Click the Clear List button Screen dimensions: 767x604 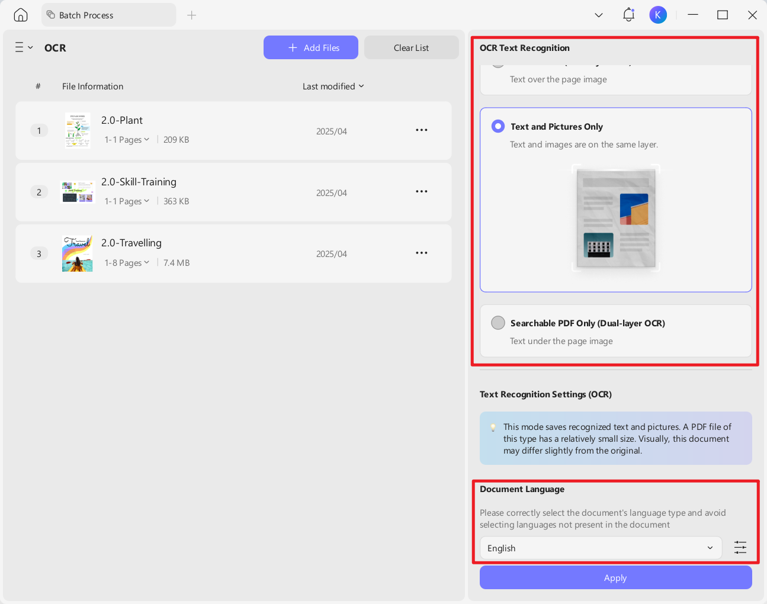(412, 47)
